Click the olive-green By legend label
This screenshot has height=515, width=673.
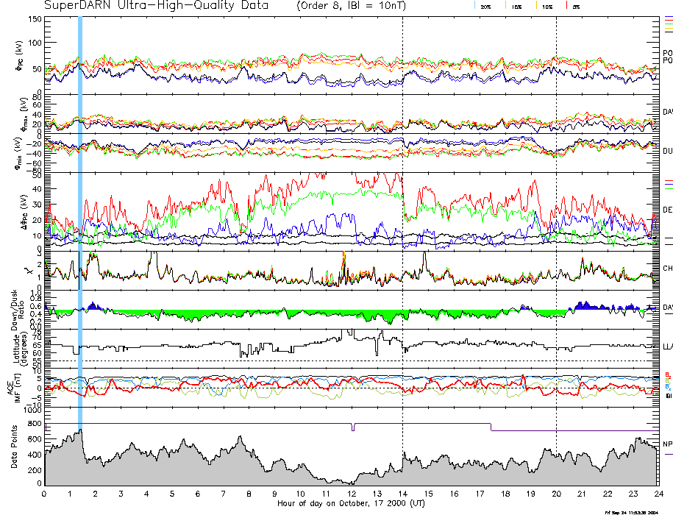(667, 380)
